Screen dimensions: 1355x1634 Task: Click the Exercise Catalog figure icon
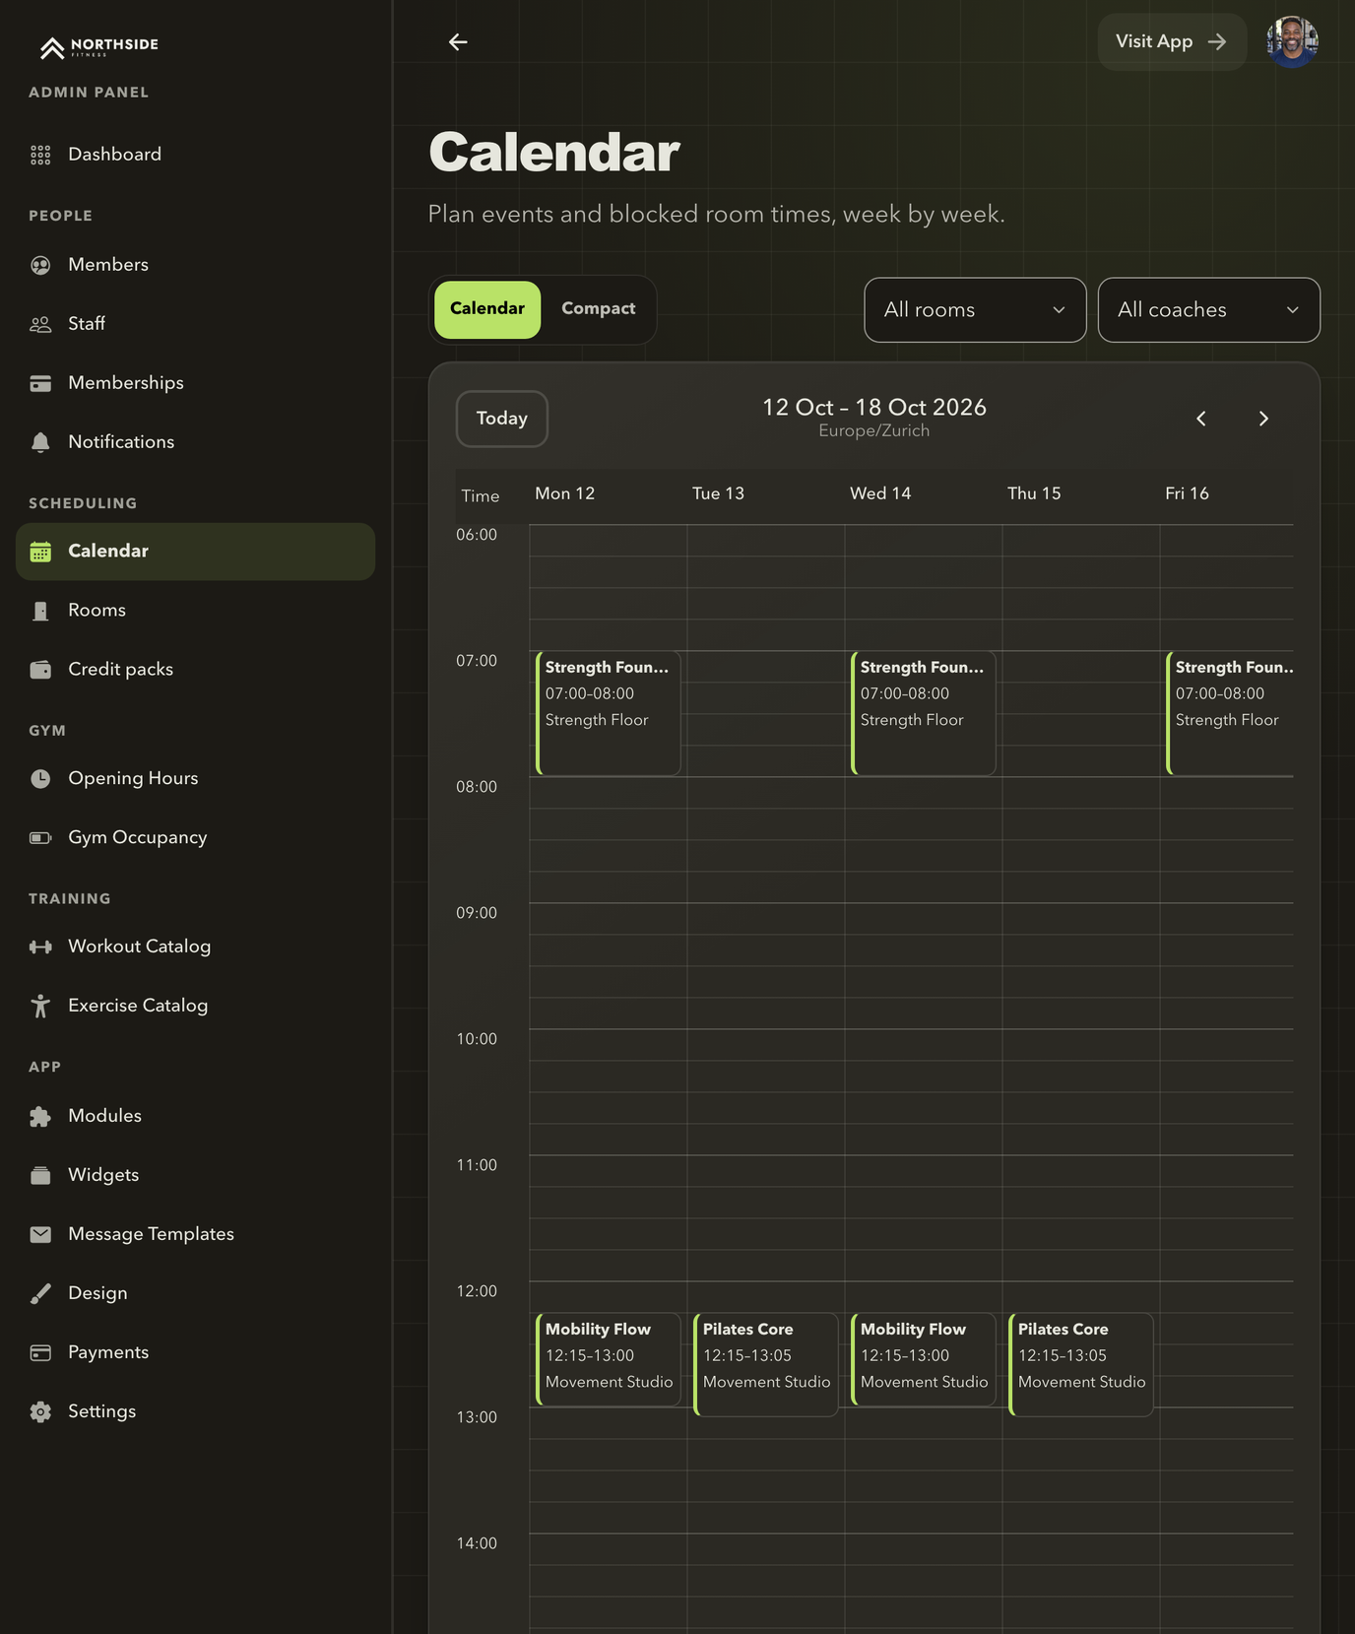[40, 1006]
